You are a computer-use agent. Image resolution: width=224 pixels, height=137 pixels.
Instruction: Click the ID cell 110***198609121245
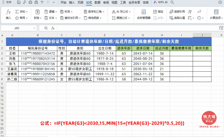(x=38, y=79)
